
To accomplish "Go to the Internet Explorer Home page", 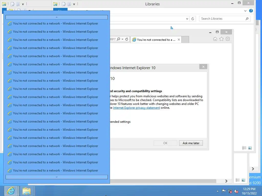I will coord(215,39).
